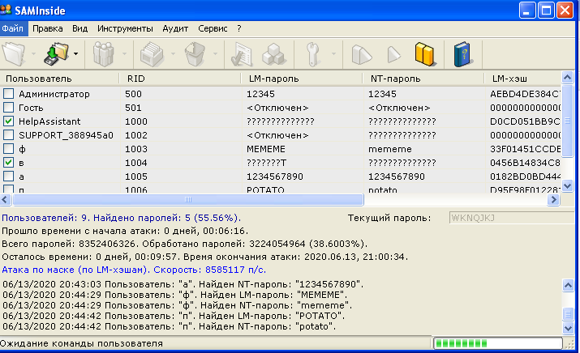
Task: Open dropdown arrow next to open folder icon
Action: click(x=33, y=54)
